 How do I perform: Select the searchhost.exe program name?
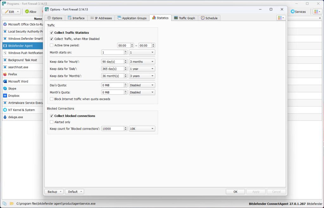18,67
